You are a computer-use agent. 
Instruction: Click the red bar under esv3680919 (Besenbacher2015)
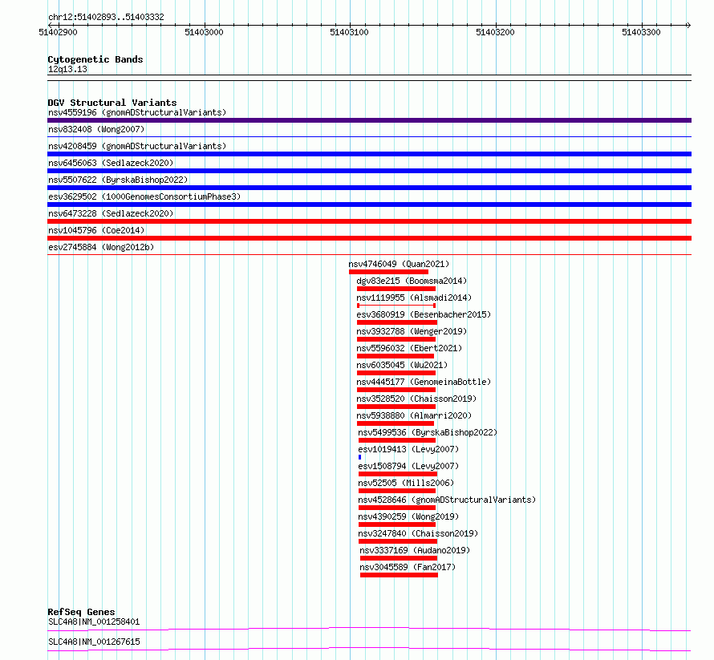tap(397, 322)
